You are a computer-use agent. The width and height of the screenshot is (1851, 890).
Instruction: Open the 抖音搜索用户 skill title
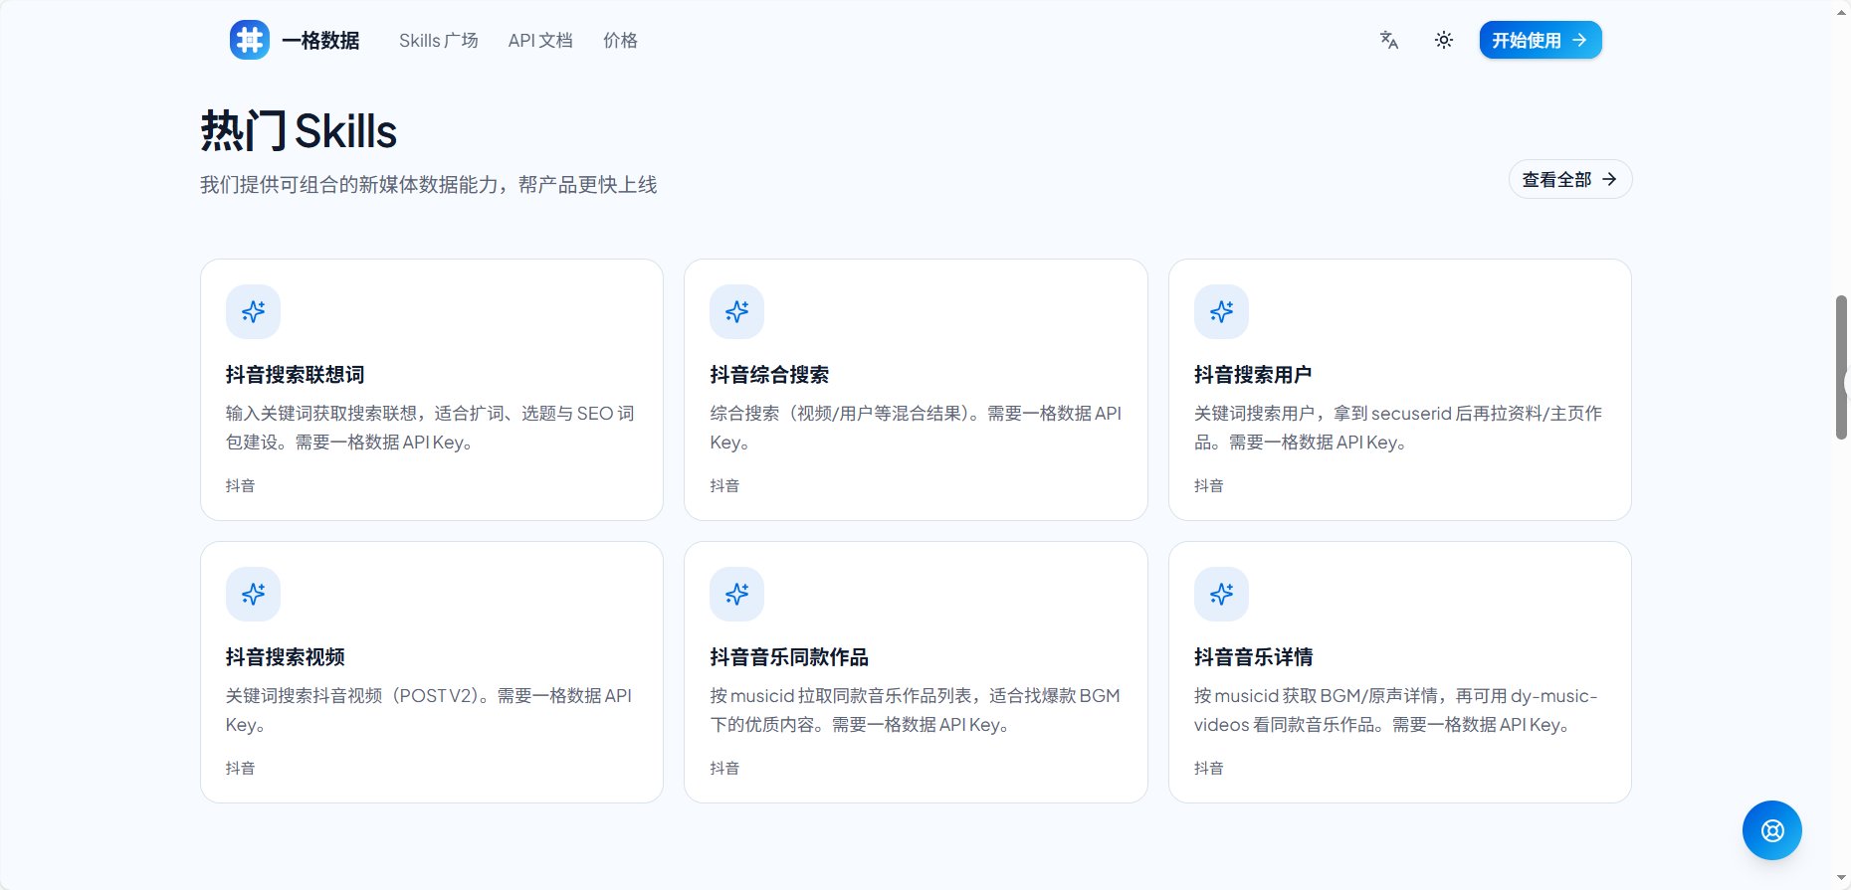click(x=1253, y=375)
